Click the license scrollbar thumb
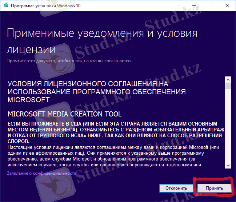236x202 pixels. [x=228, y=86]
